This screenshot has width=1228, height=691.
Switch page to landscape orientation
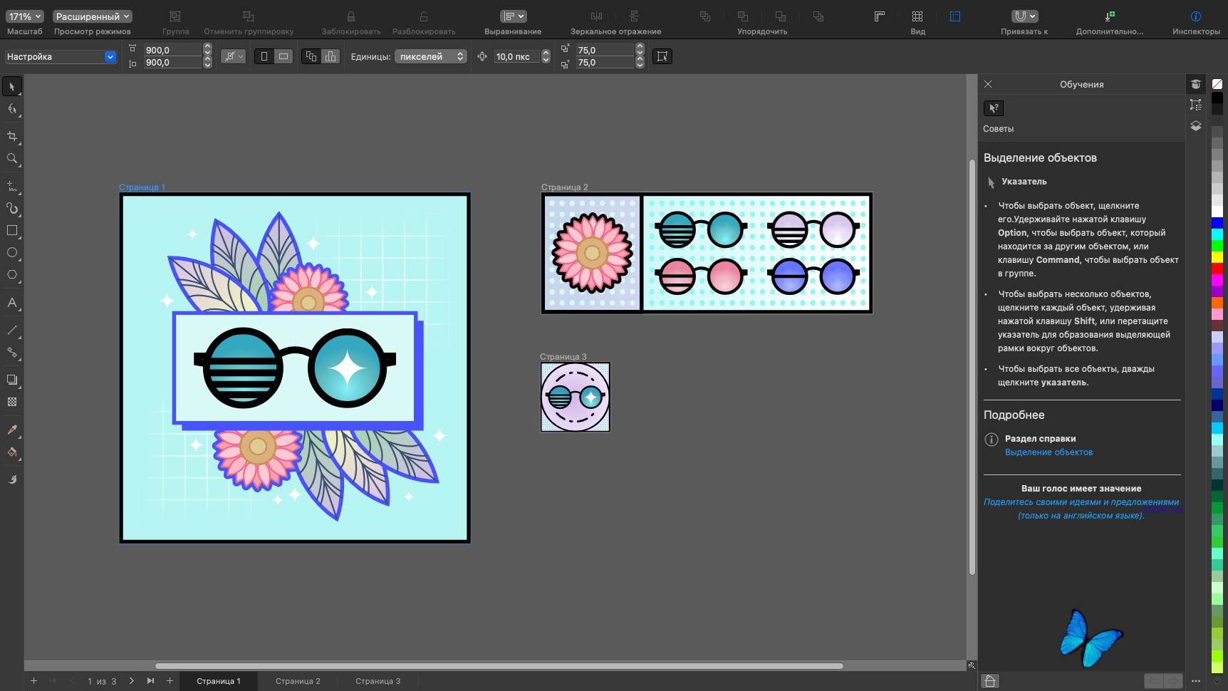pyautogui.click(x=283, y=56)
